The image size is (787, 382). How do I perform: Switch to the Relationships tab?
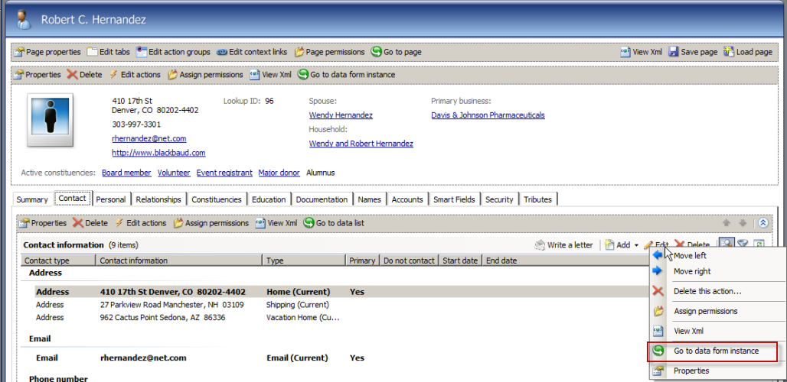point(158,199)
